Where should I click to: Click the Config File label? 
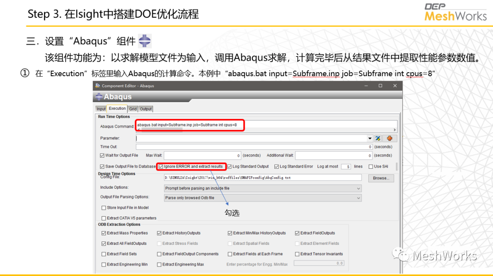pyautogui.click(x=110, y=177)
